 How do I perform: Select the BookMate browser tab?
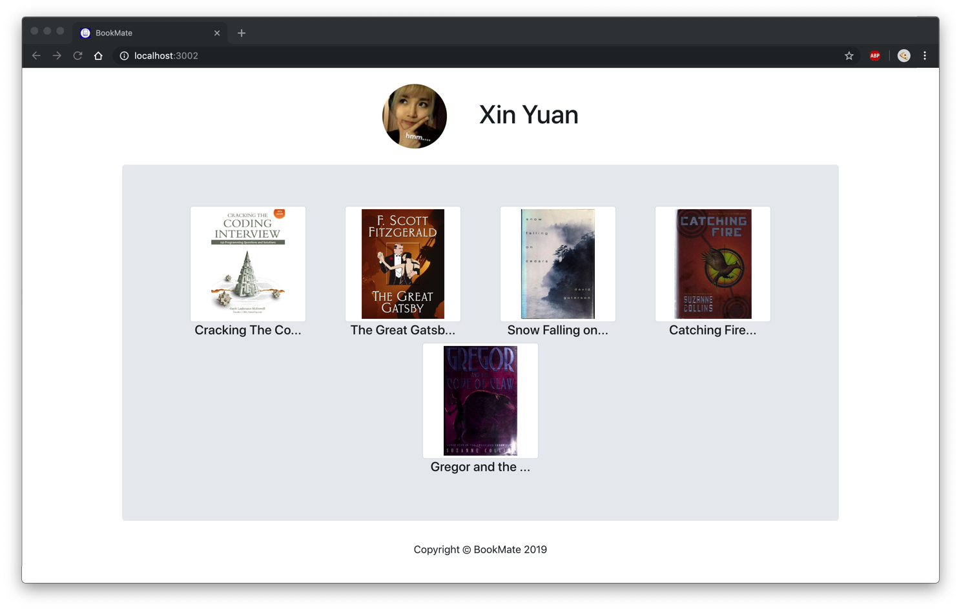[150, 33]
